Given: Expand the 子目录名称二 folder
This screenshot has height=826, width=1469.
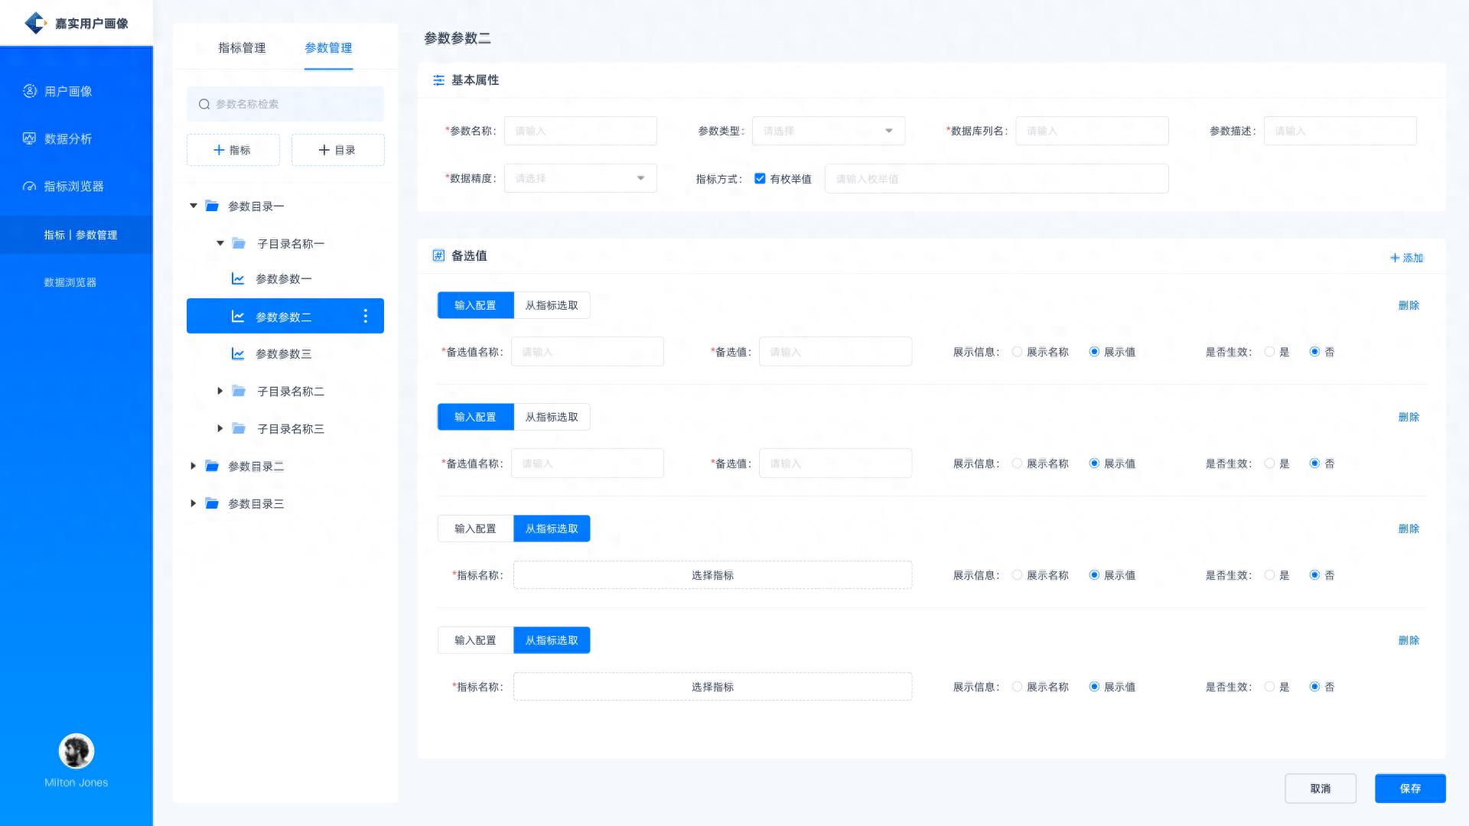Looking at the screenshot, I should [220, 391].
